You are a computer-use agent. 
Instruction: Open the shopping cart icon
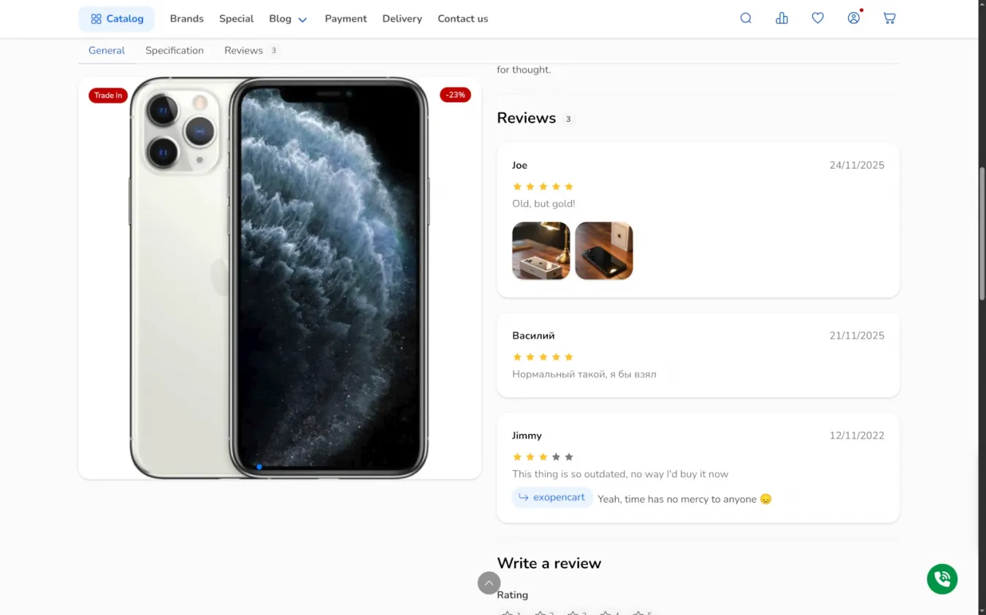890,18
